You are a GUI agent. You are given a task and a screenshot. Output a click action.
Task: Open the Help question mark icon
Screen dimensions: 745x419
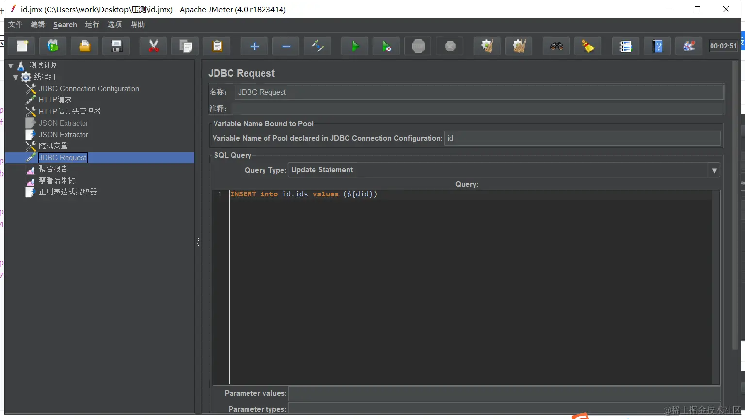click(x=658, y=47)
